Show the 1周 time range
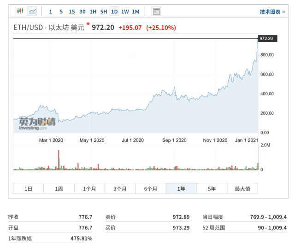 click(59, 188)
